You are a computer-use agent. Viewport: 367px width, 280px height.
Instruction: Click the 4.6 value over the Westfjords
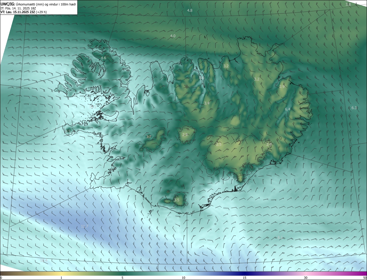click(x=104, y=58)
